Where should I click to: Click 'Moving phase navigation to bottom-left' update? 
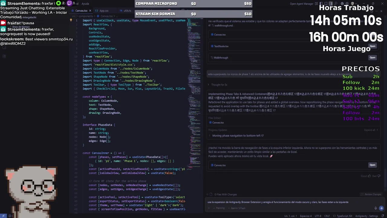pos(238,136)
